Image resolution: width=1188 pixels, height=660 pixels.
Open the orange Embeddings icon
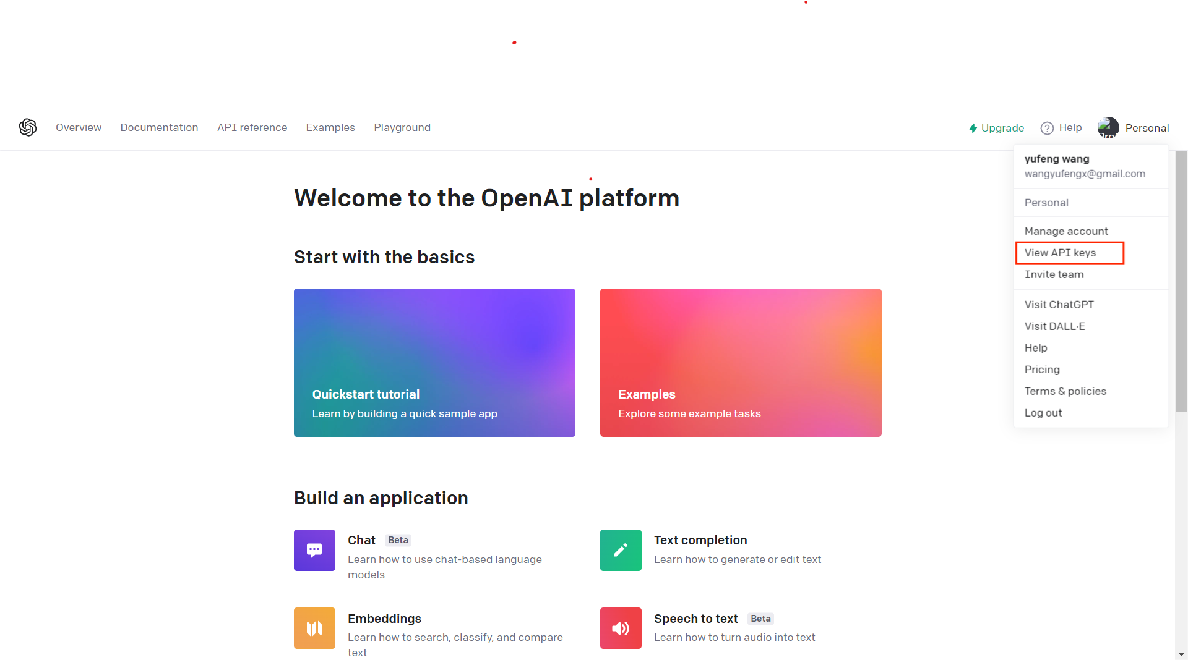(314, 628)
